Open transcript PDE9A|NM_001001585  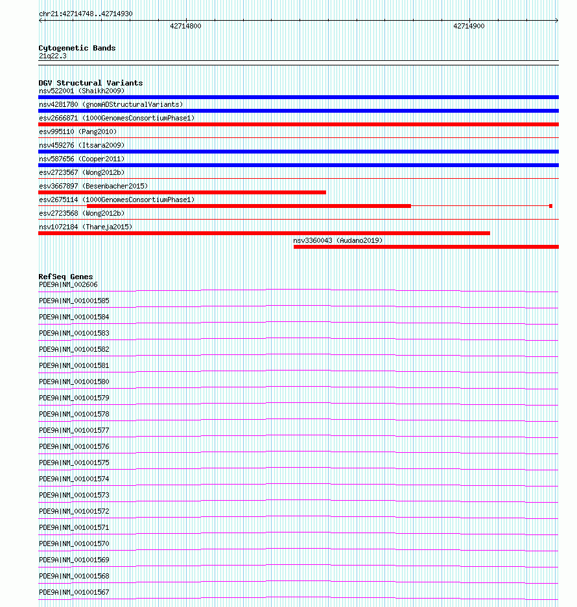pos(74,301)
